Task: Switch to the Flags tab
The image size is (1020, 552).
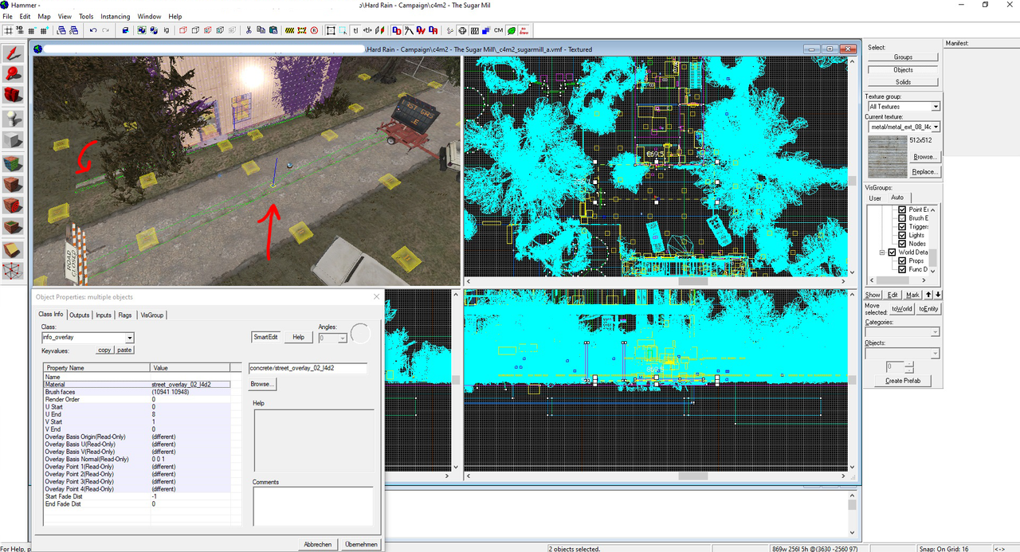Action: tap(125, 315)
